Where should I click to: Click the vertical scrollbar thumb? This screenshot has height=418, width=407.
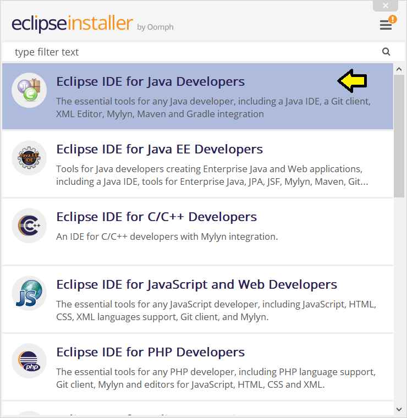pyautogui.click(x=399, y=136)
